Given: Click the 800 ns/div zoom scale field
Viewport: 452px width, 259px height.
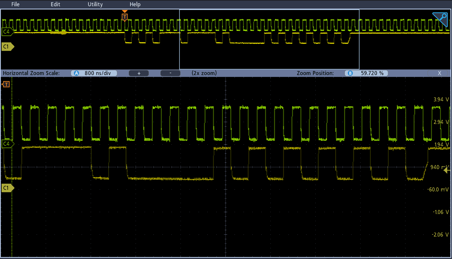Looking at the screenshot, I should pos(94,73).
